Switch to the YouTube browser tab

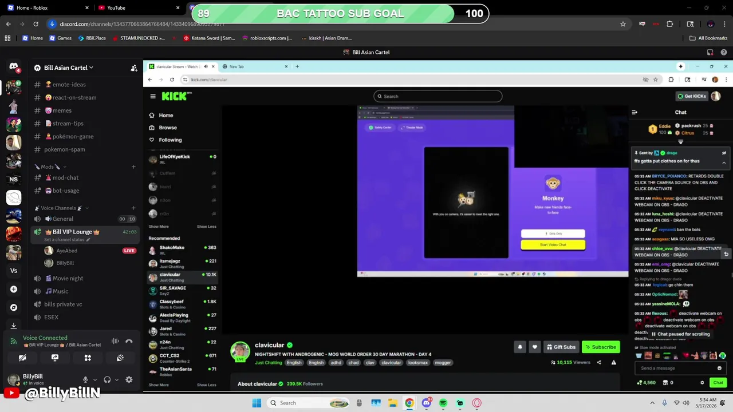point(138,7)
